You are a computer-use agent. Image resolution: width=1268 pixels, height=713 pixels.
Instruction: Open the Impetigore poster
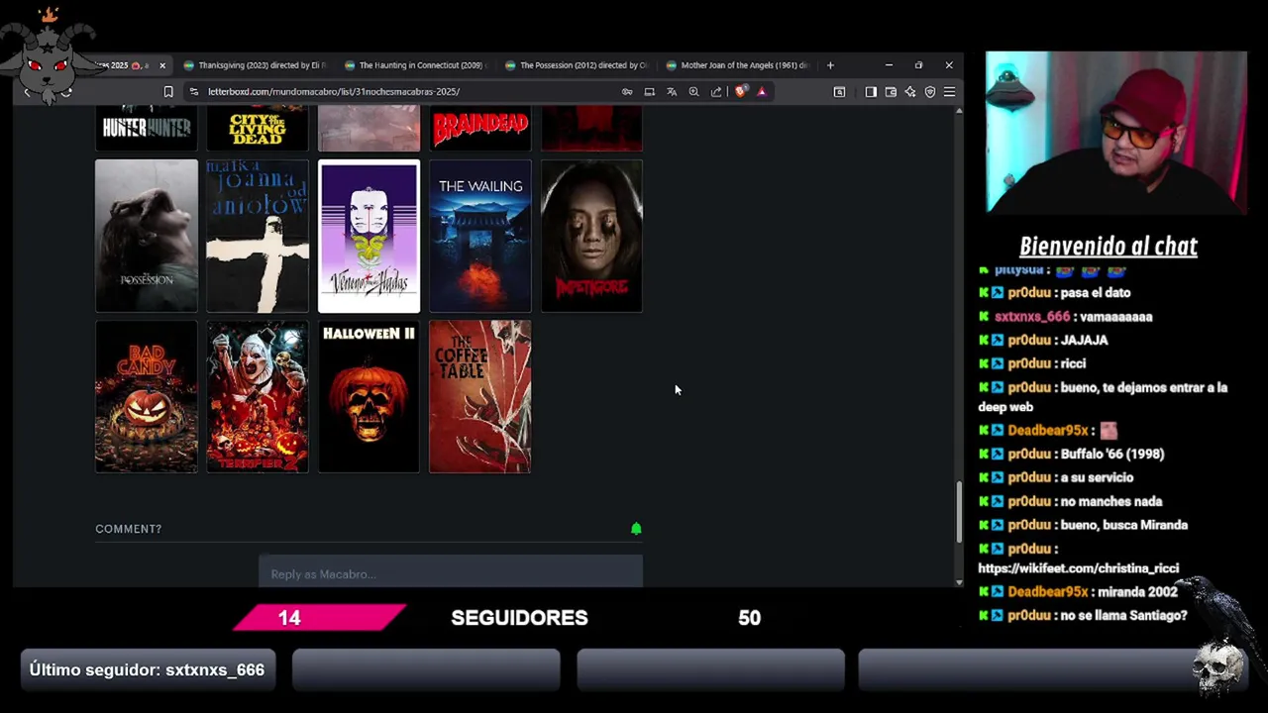[591, 236]
